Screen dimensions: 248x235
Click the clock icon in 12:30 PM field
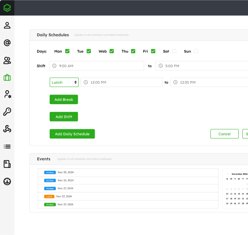point(175,83)
